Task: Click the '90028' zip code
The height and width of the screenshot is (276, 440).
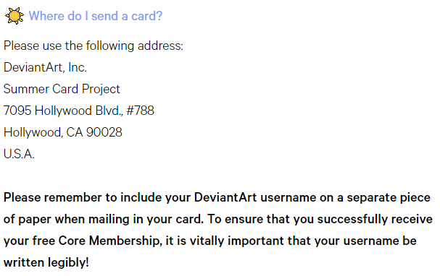Action: [x=104, y=132]
